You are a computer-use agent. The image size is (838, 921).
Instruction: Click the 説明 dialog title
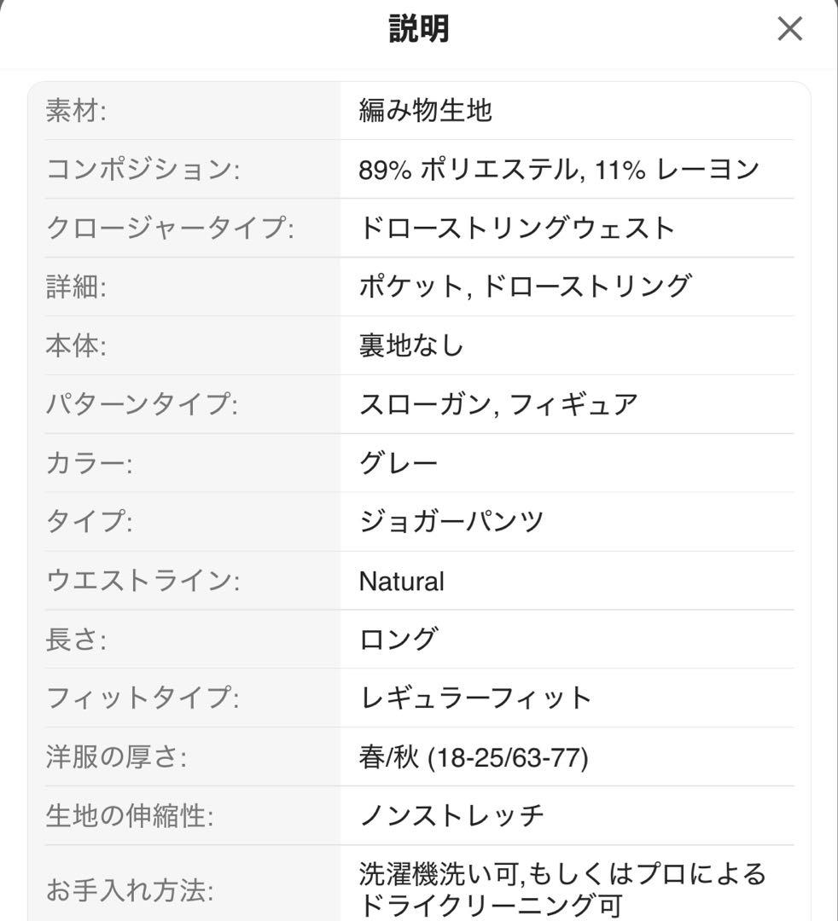point(420,28)
